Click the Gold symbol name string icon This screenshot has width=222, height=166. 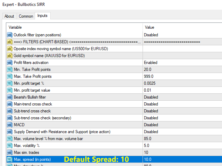click(x=10, y=56)
